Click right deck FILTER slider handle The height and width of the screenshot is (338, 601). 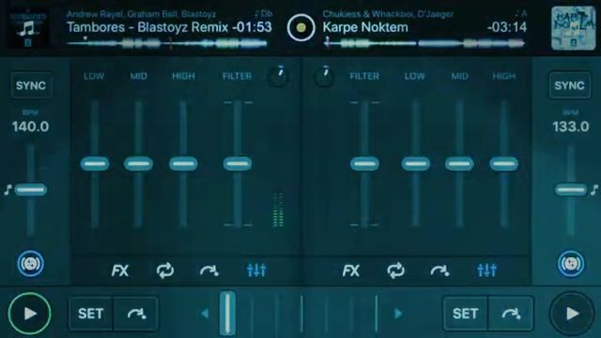pos(364,163)
